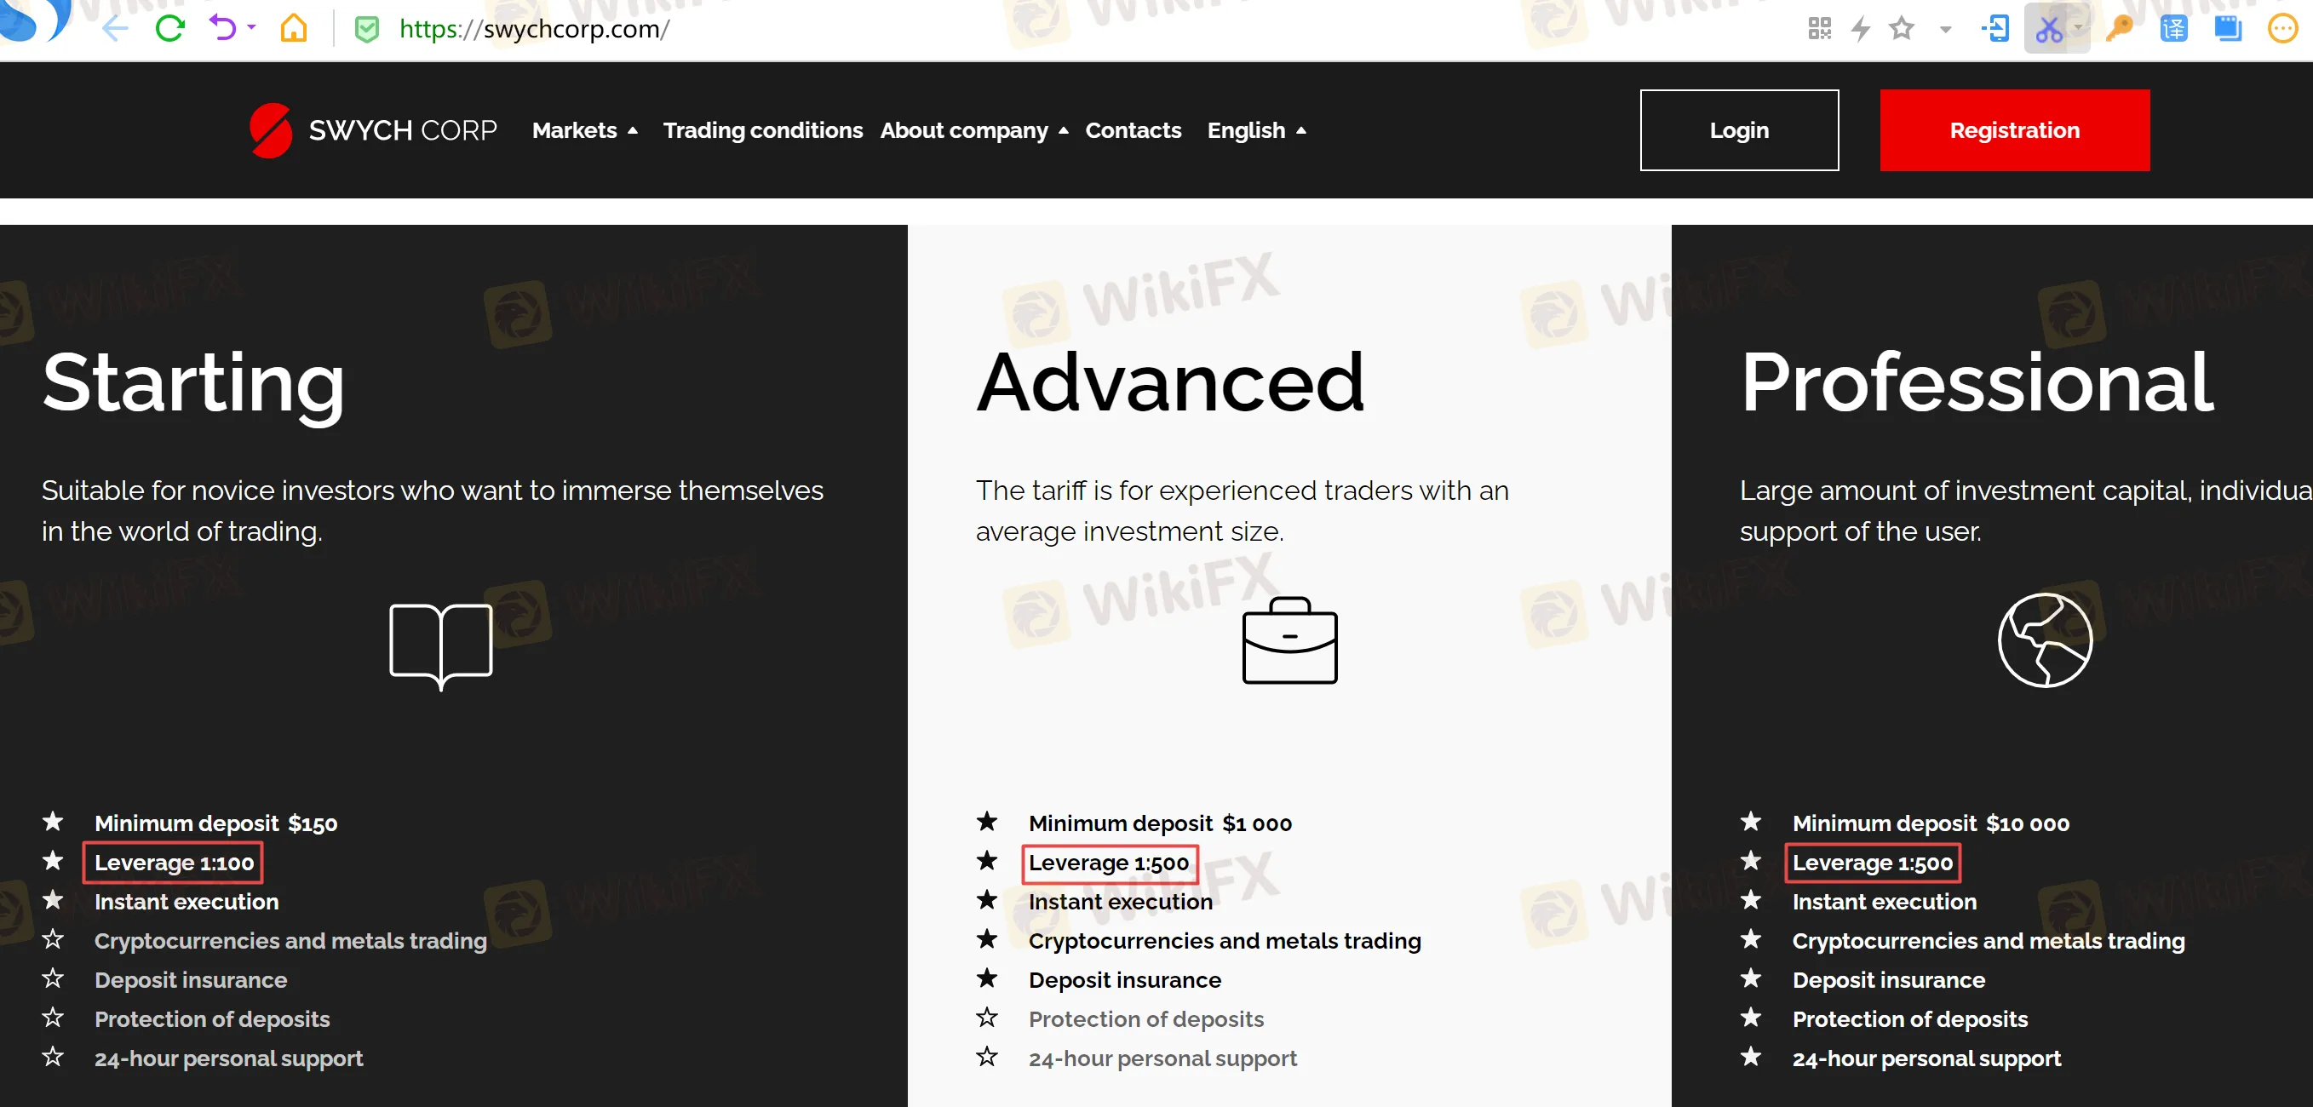Click the green security shield icon
Image resolution: width=2313 pixels, height=1107 pixels.
tap(366, 30)
